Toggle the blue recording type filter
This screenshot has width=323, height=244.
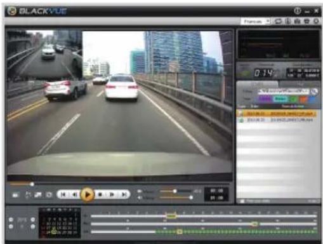click(x=313, y=99)
